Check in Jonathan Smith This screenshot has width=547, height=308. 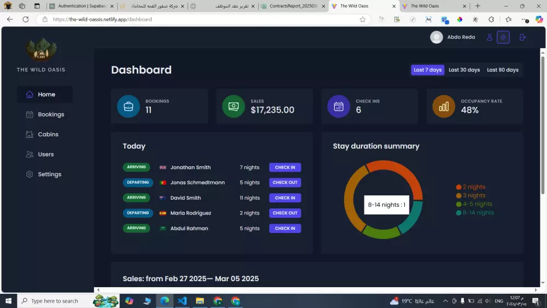pos(285,167)
